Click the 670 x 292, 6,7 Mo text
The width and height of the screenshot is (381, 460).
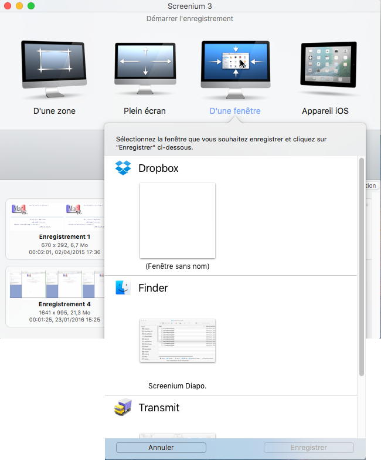click(x=64, y=245)
